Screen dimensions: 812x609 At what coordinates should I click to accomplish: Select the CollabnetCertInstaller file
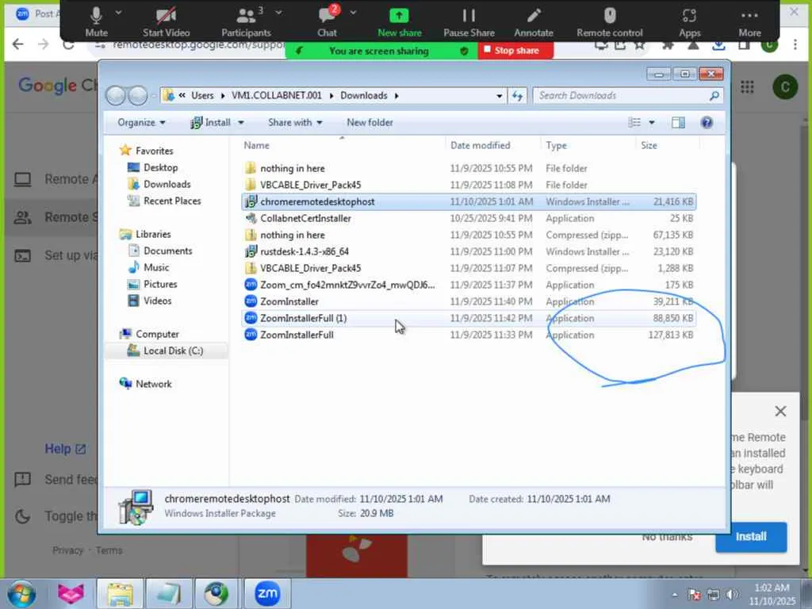click(x=469, y=218)
